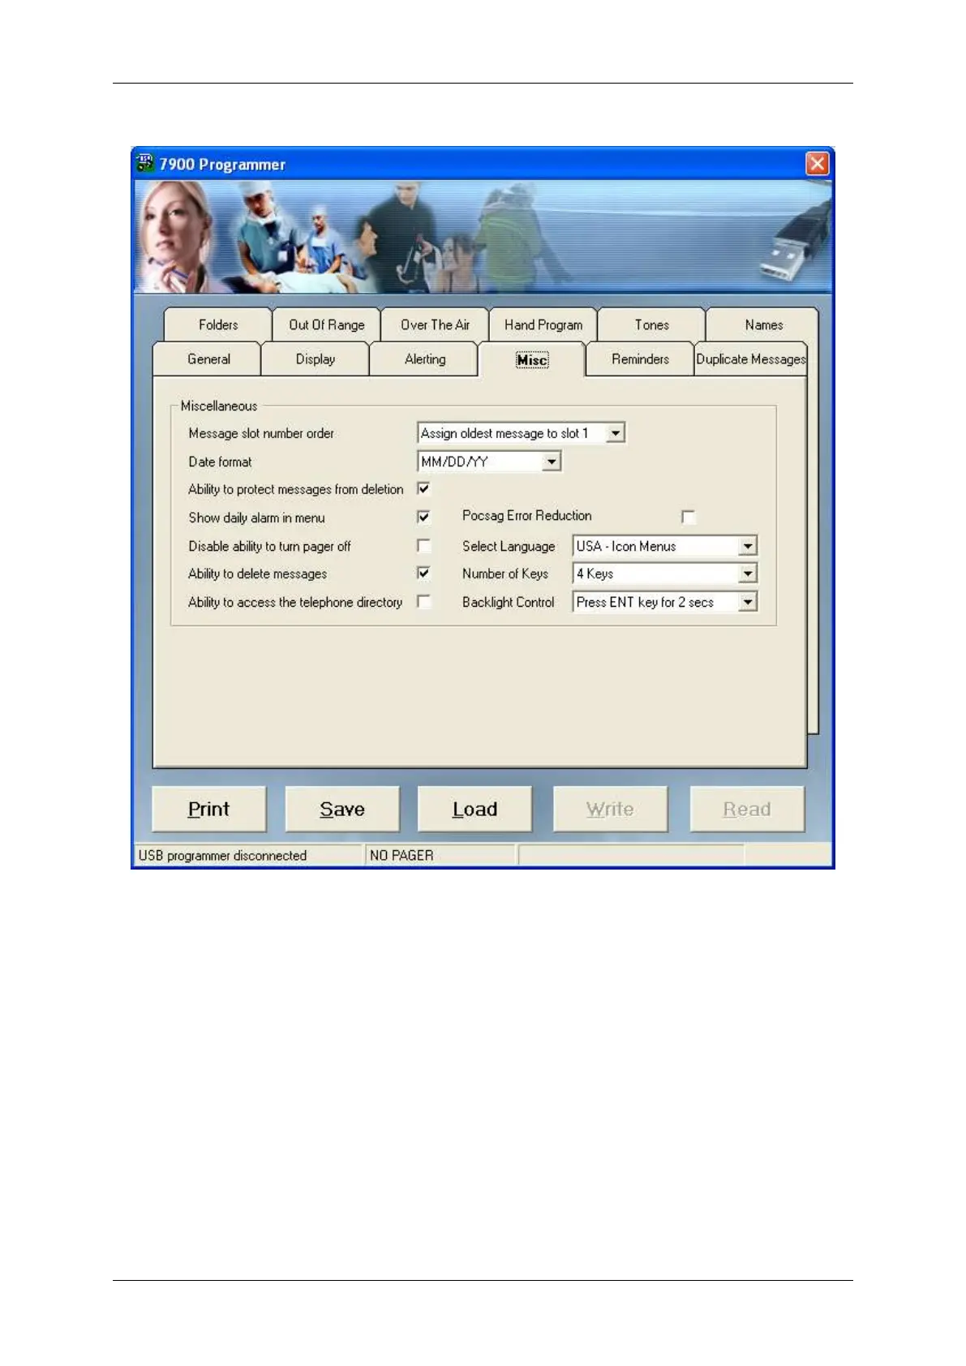Viewport: 966px width, 1366px height.
Task: Open the Number of Keys dropdown
Action: click(748, 573)
